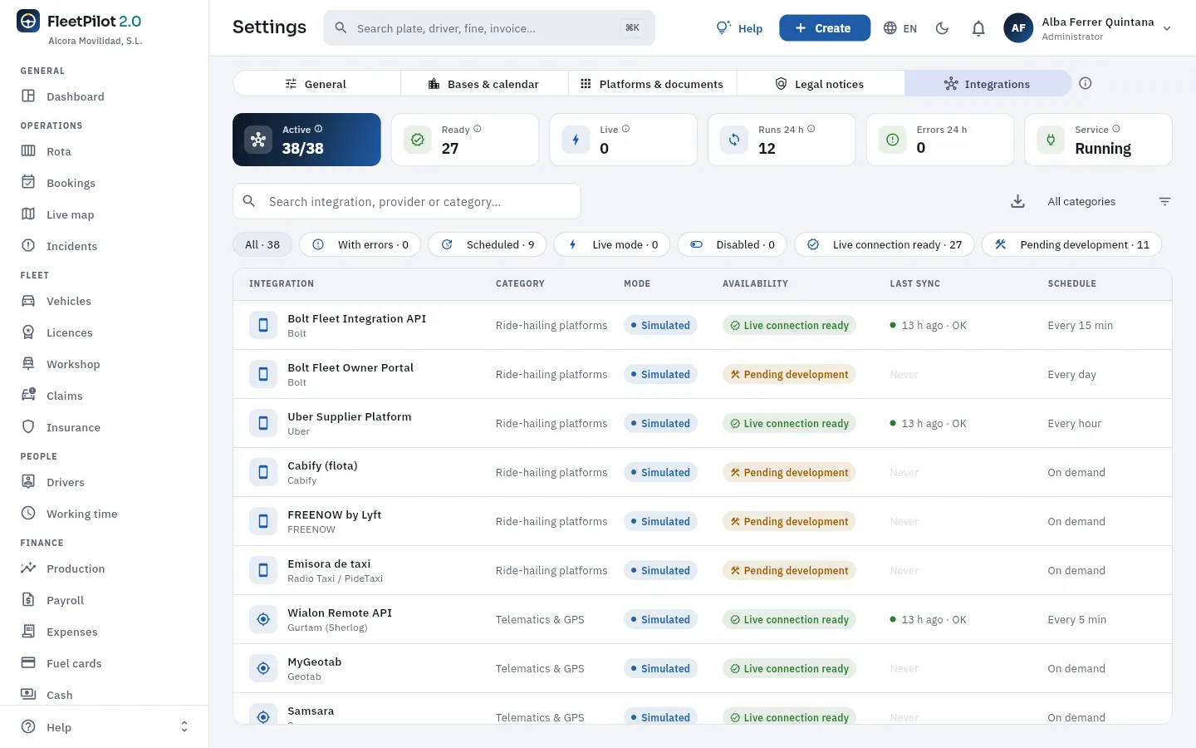
Task: Expand user account menu chevron
Action: [1167, 28]
